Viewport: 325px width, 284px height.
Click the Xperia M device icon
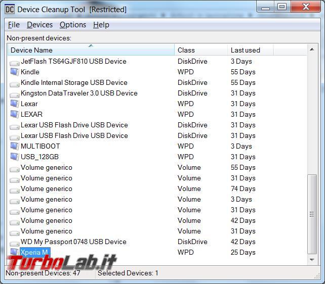tap(15, 252)
